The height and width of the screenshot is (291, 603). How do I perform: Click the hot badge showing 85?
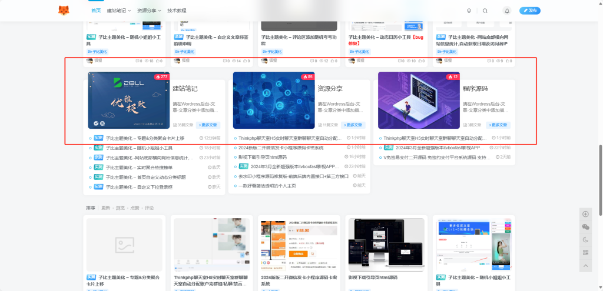coord(308,77)
